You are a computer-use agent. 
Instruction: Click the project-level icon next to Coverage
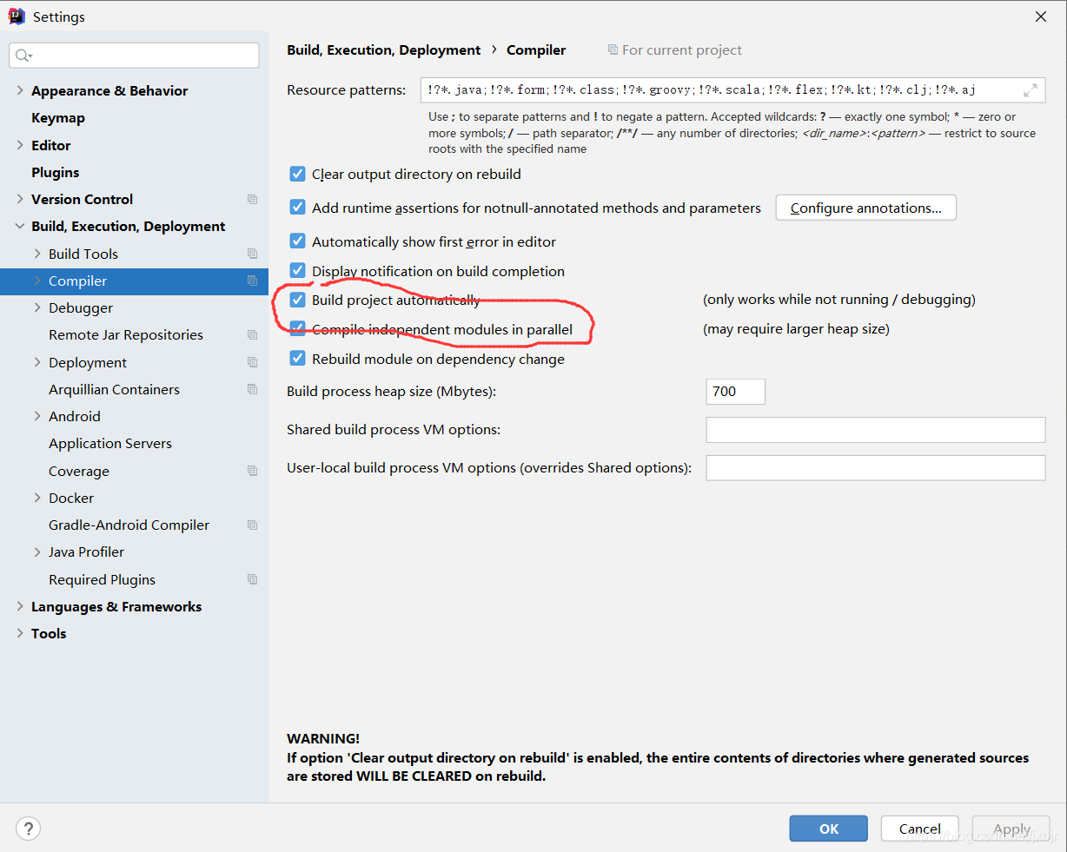click(252, 471)
